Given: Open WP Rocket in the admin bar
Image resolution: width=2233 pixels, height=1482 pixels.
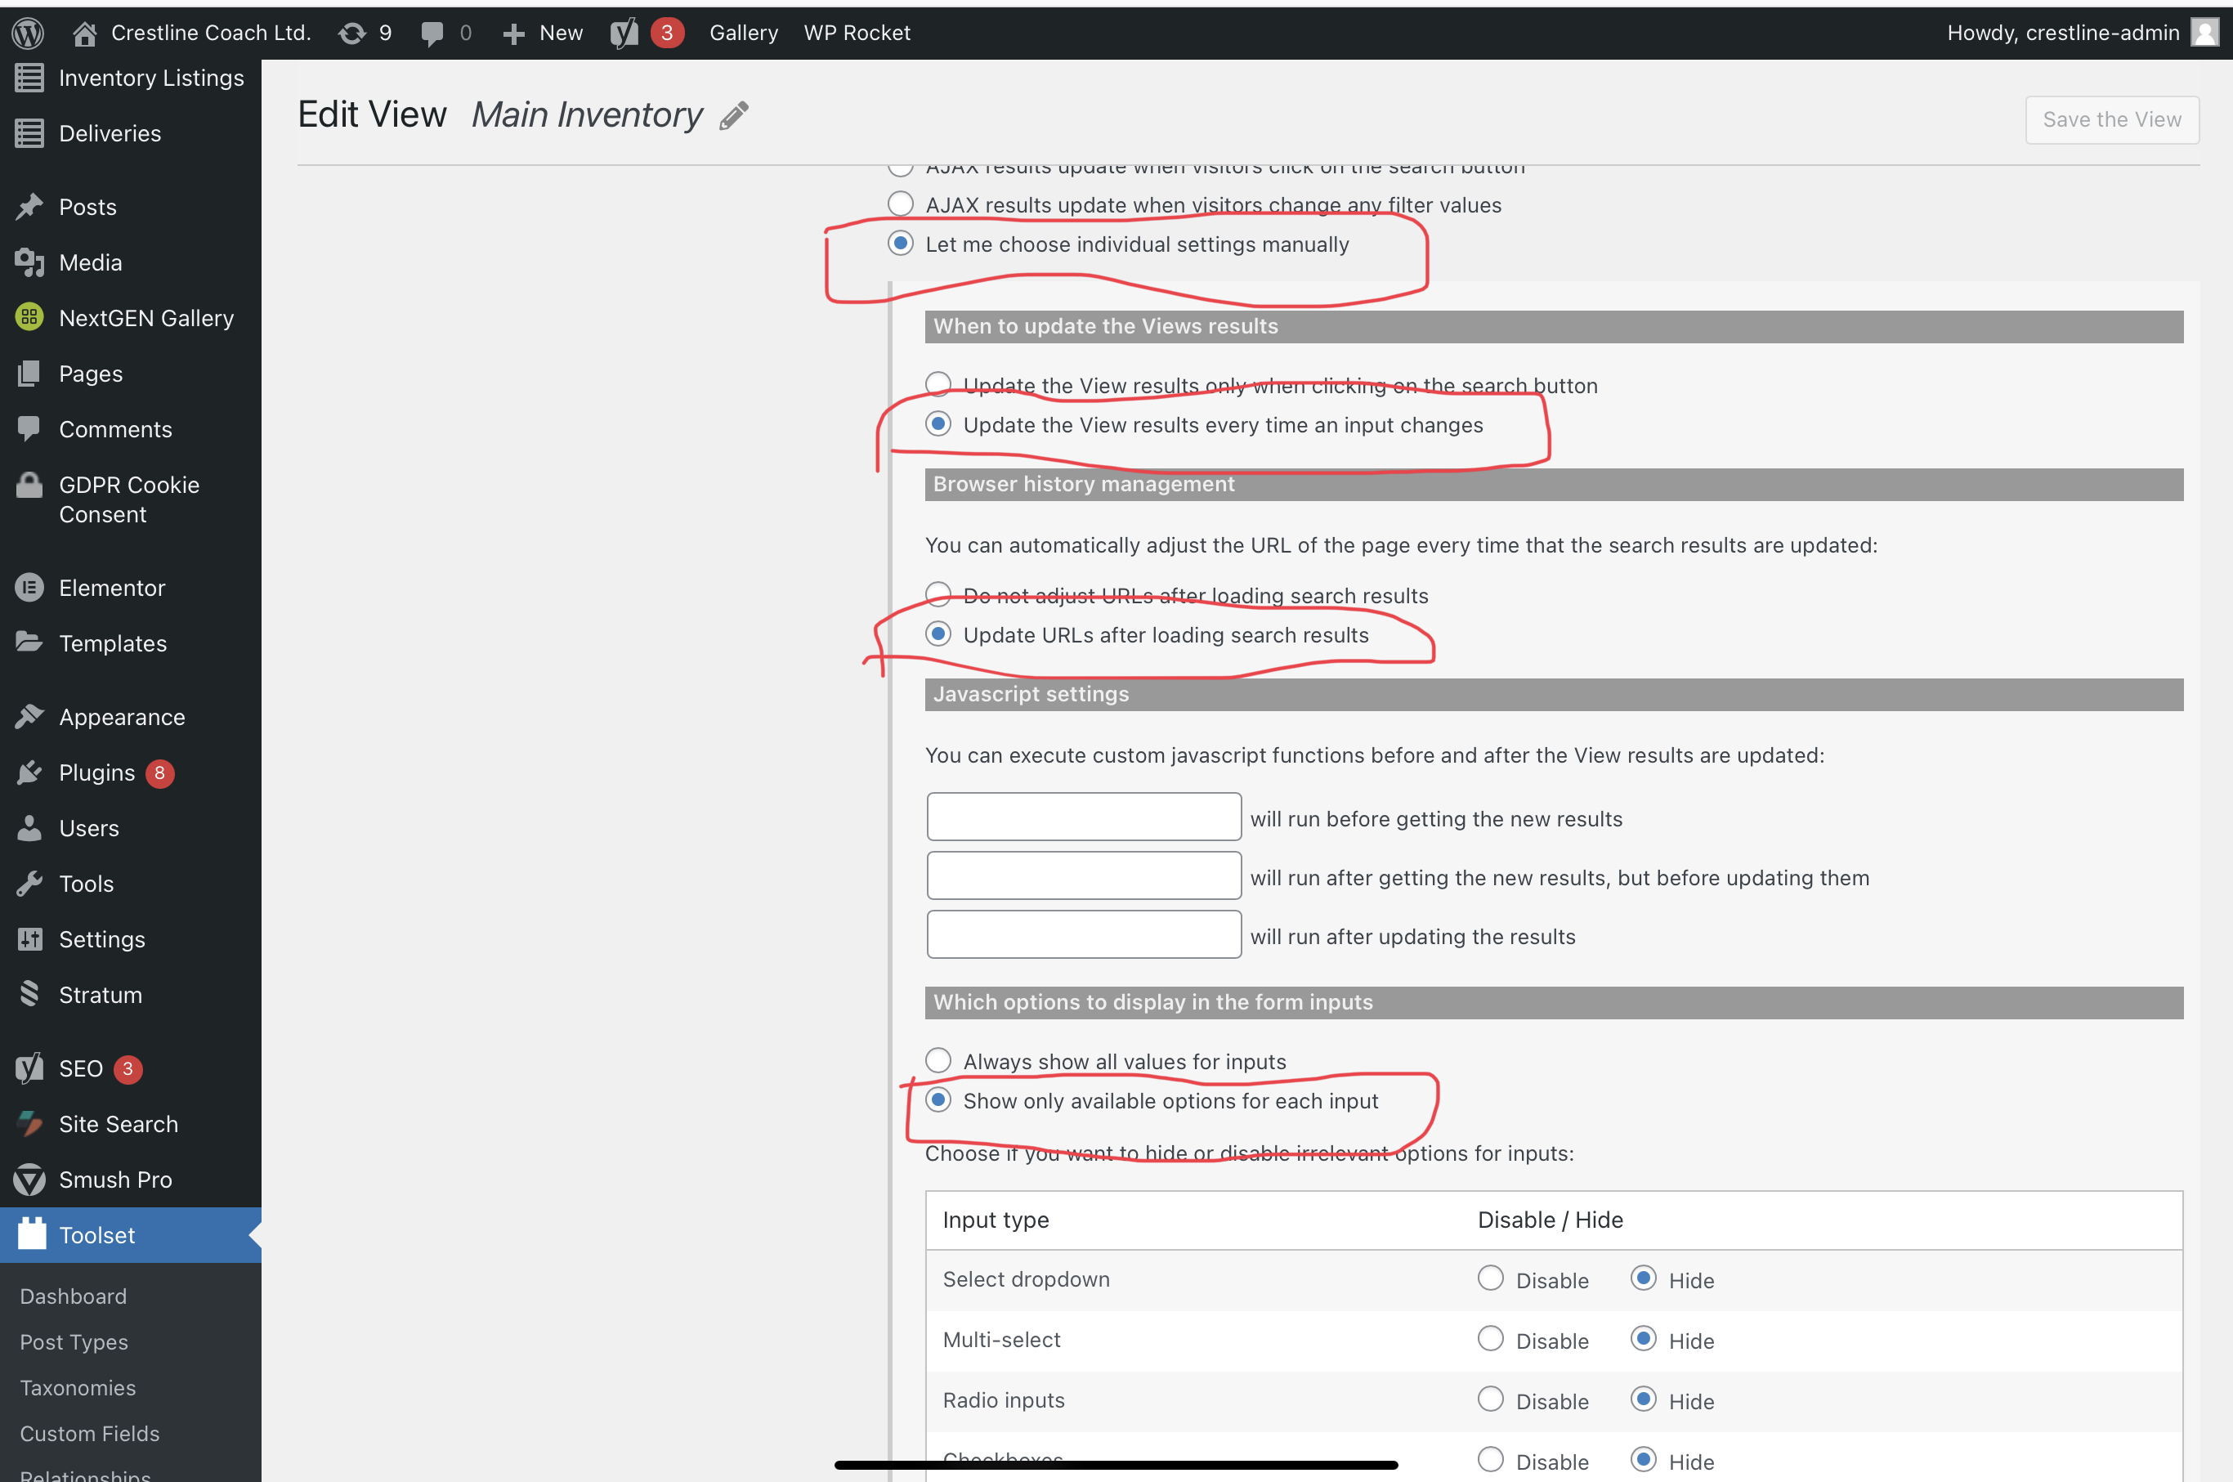Looking at the screenshot, I should [856, 33].
